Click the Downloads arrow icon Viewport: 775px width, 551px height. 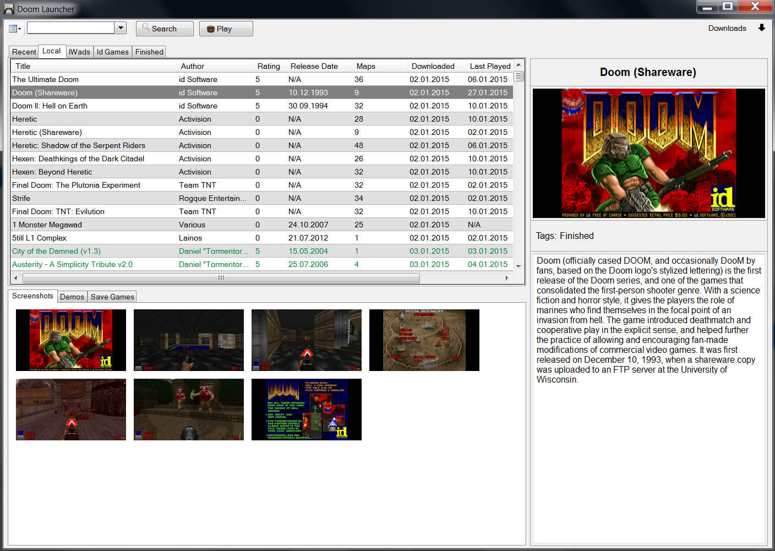click(762, 28)
